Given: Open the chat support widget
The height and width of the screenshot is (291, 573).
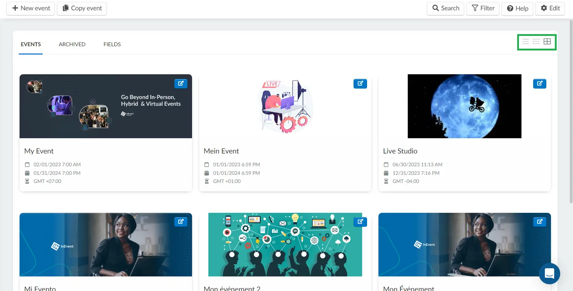Looking at the screenshot, I should coord(550,274).
